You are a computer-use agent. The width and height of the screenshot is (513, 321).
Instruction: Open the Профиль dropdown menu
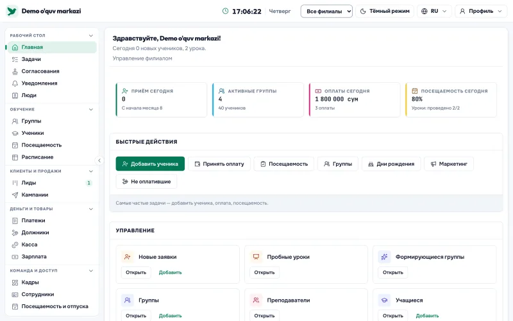click(480, 11)
